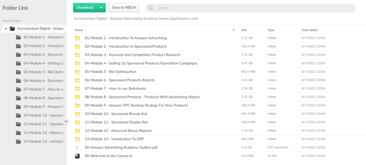366x165 pixels.
Task: Sort the list by Date added column
Action: (310, 30)
